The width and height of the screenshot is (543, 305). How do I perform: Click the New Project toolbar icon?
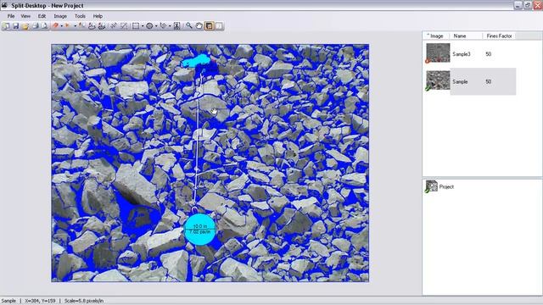(6, 26)
